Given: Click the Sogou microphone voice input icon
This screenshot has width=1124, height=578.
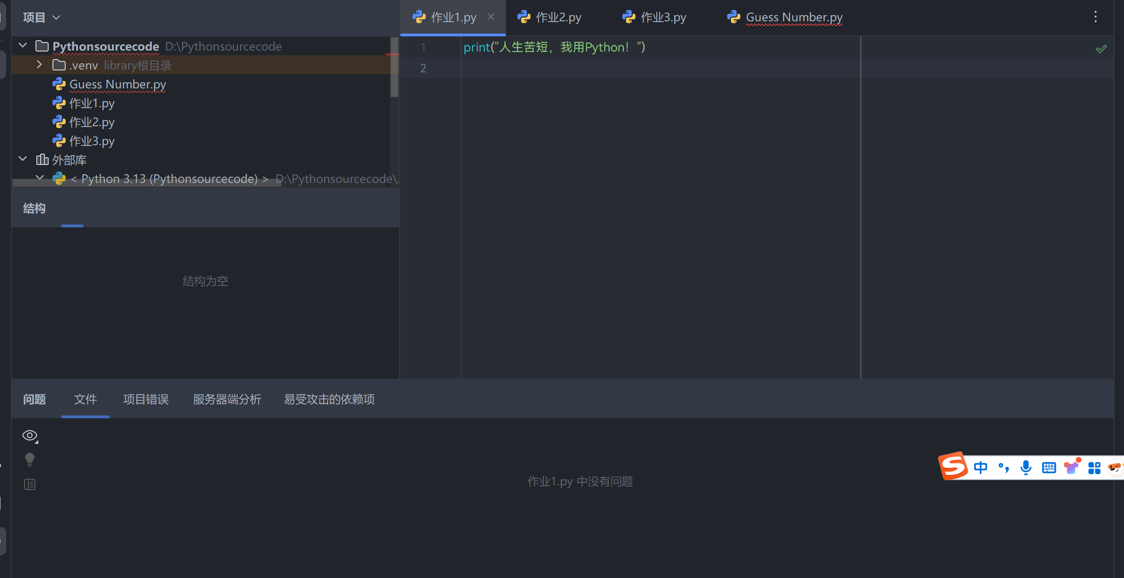Looking at the screenshot, I should coord(1026,468).
